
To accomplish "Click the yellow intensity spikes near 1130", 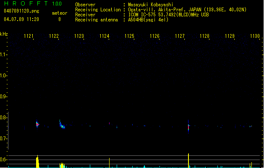I will click(251, 165).
